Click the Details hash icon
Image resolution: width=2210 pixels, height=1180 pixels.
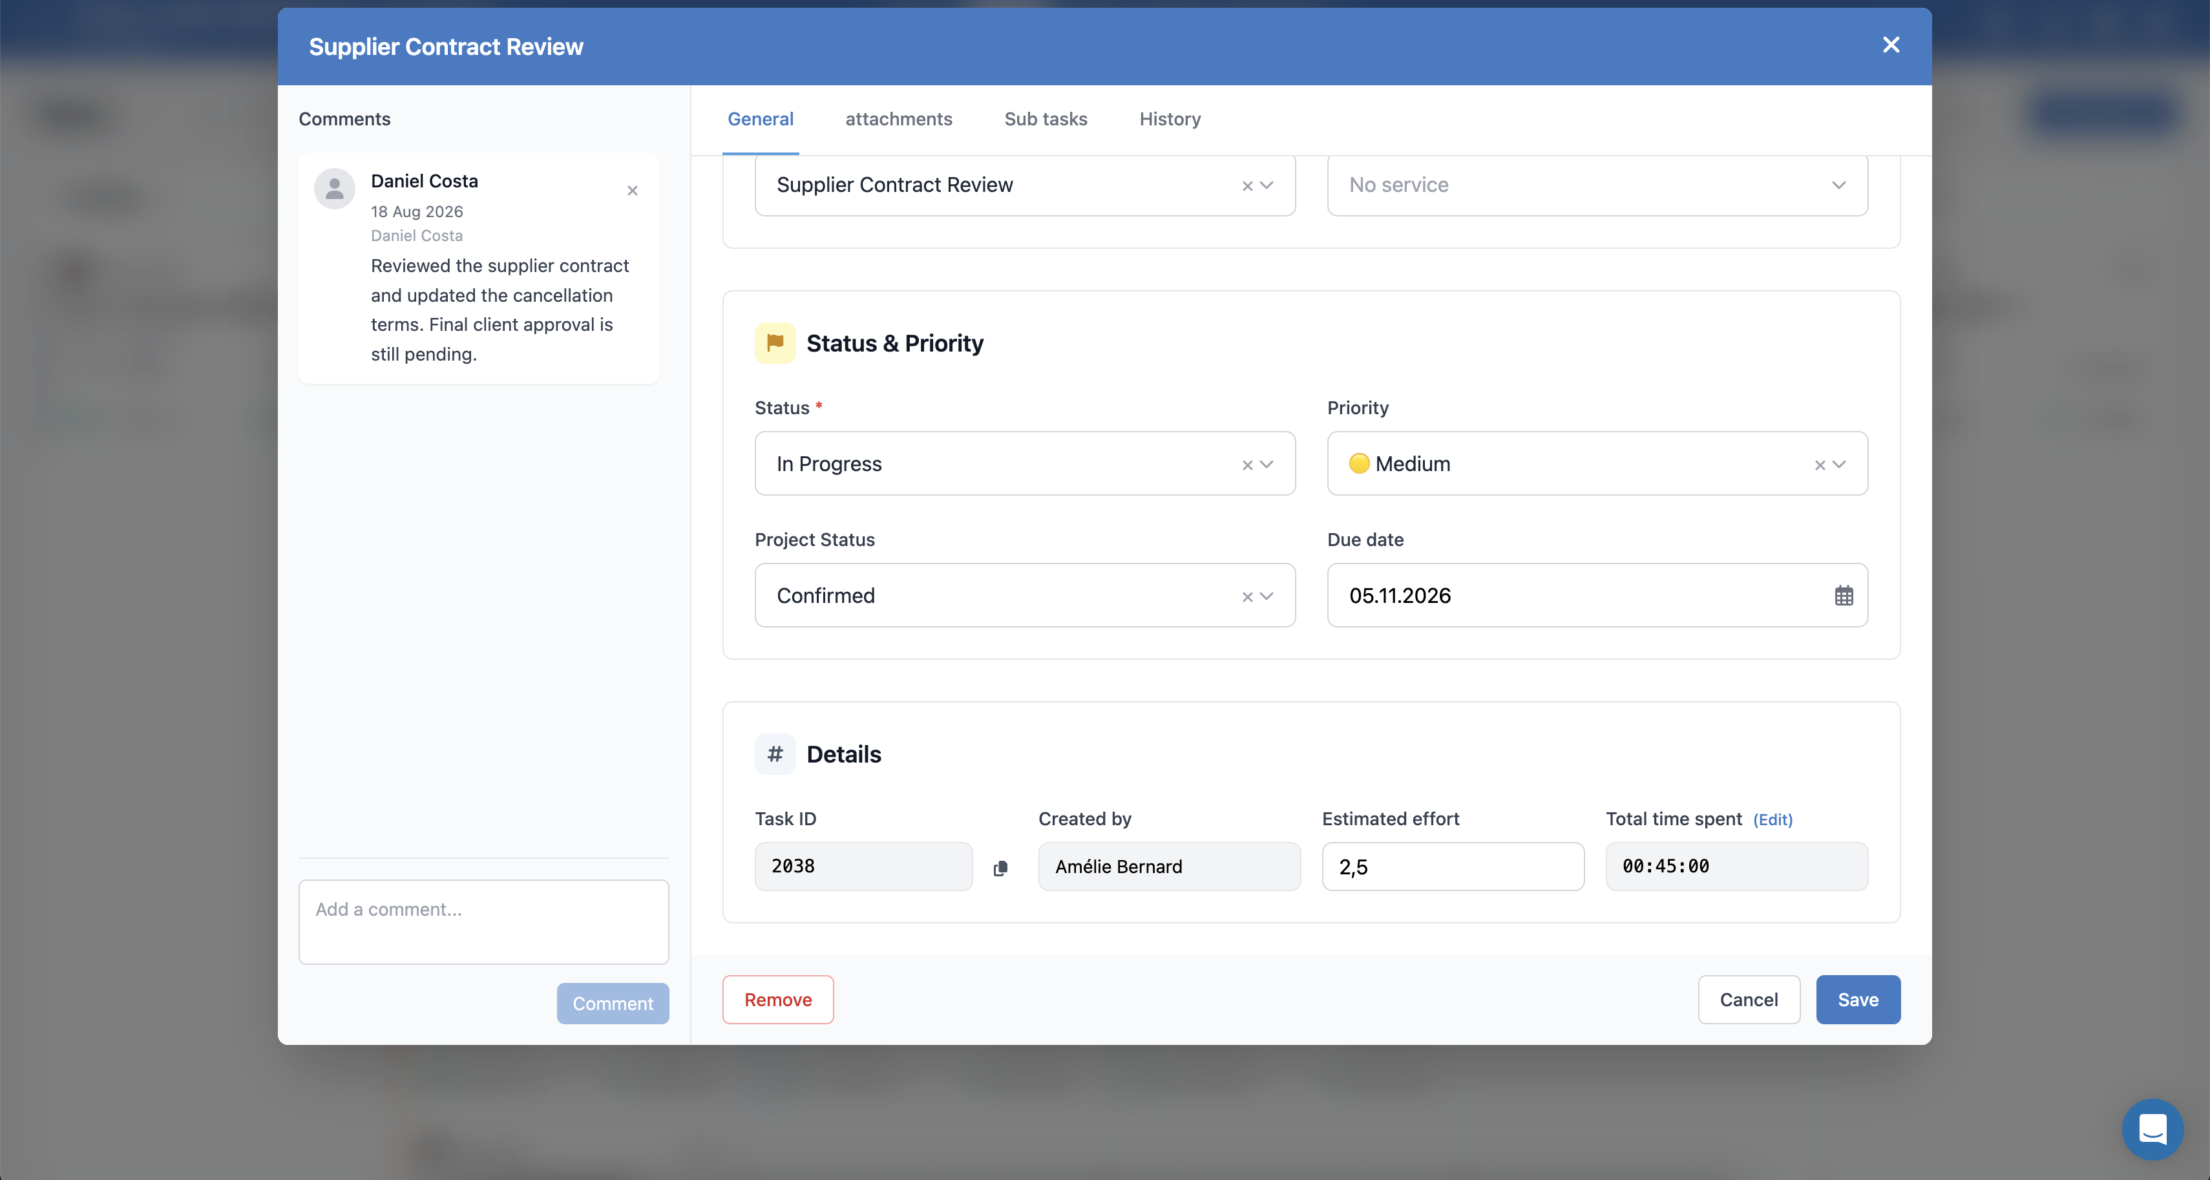[775, 754]
